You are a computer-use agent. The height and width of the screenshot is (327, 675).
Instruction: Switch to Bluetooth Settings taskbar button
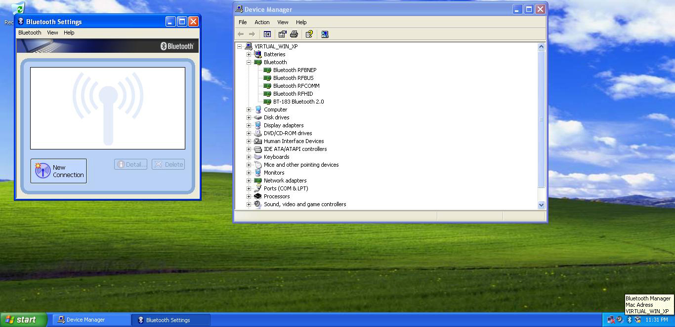[x=171, y=320]
